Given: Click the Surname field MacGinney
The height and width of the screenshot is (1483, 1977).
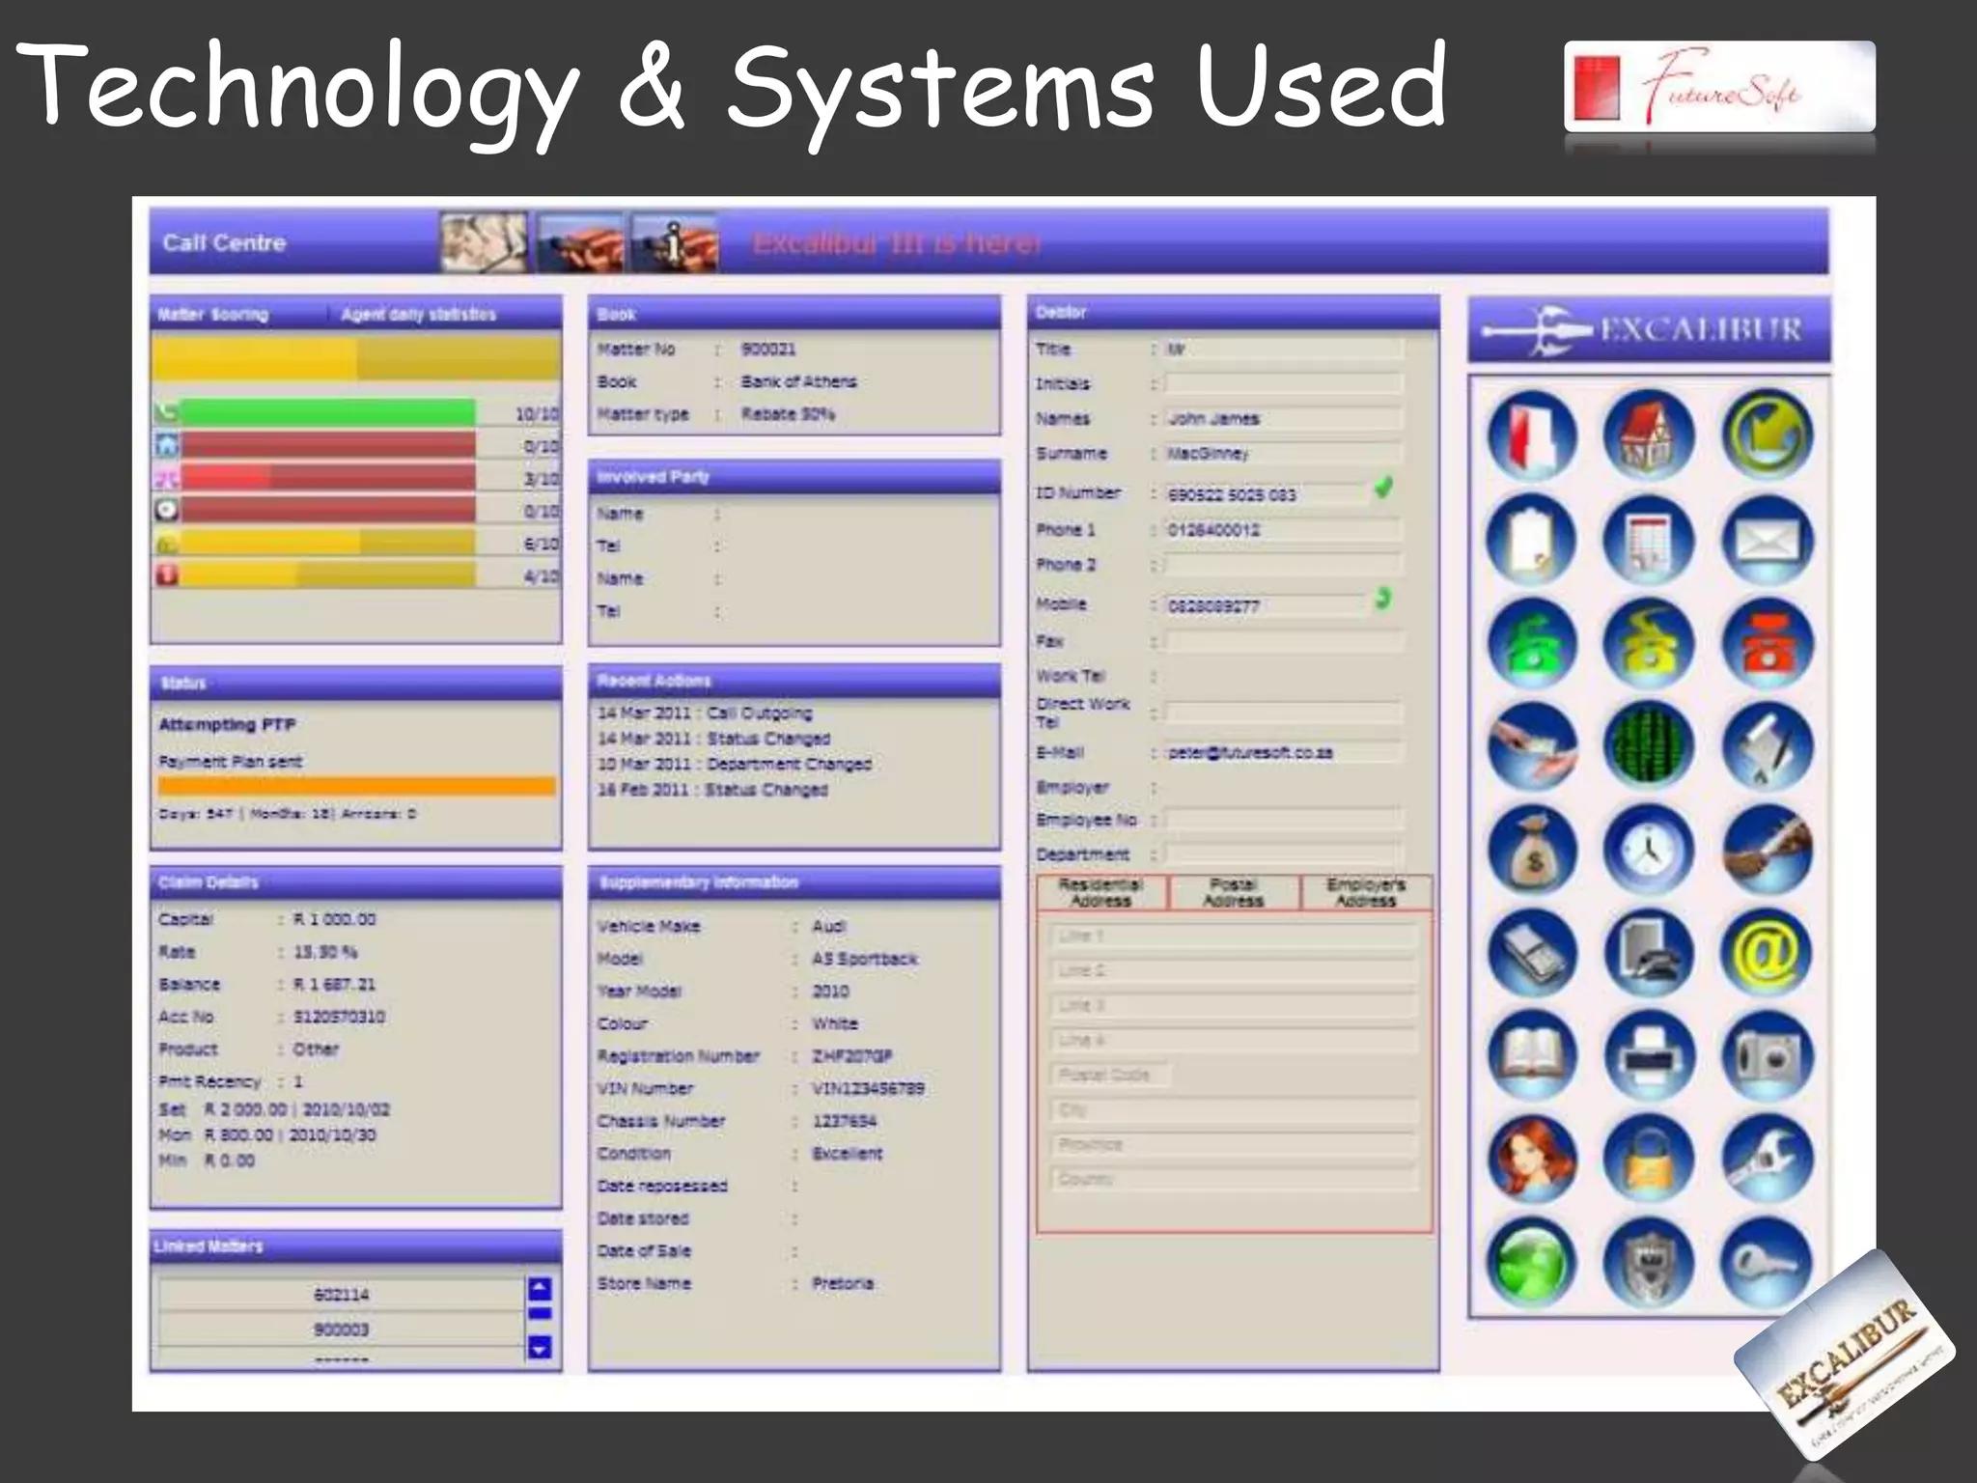Looking at the screenshot, I should coord(1284,454).
